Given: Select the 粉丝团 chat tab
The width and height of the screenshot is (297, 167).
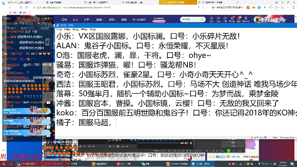Looking at the screenshot, I should pos(45,28).
